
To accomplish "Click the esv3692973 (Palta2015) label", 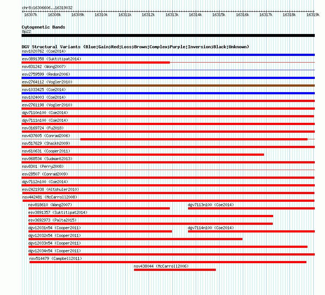I will (53, 220).
